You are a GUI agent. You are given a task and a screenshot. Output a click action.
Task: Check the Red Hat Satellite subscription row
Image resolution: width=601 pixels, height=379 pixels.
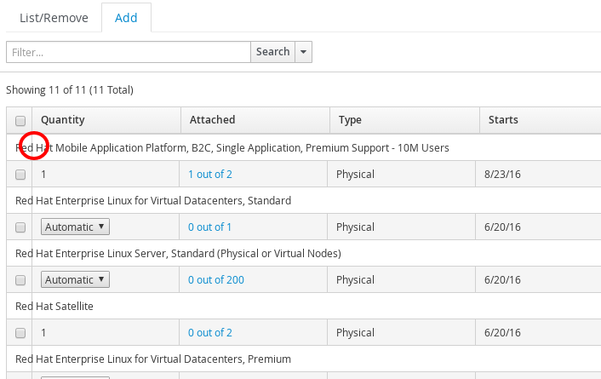pos(20,333)
